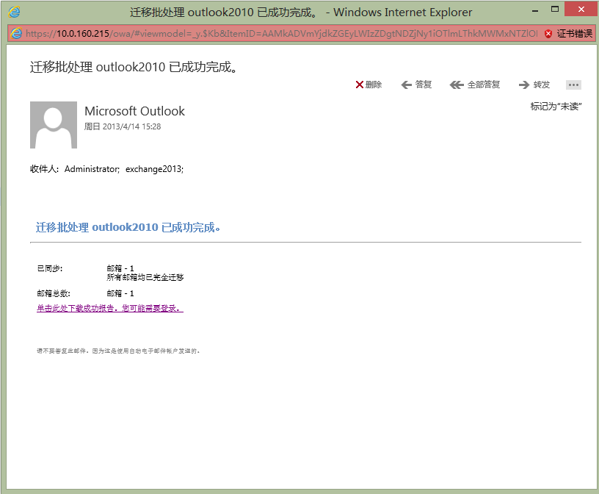Click the 邮箱总数 label

click(54, 293)
